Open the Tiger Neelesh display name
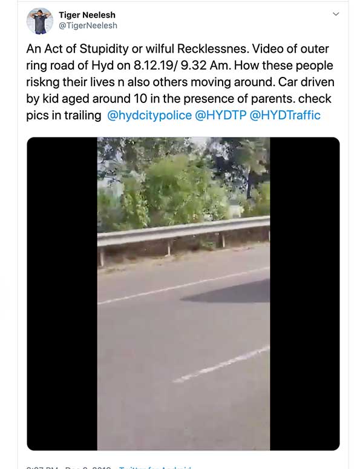This screenshot has width=363, height=469. click(87, 15)
